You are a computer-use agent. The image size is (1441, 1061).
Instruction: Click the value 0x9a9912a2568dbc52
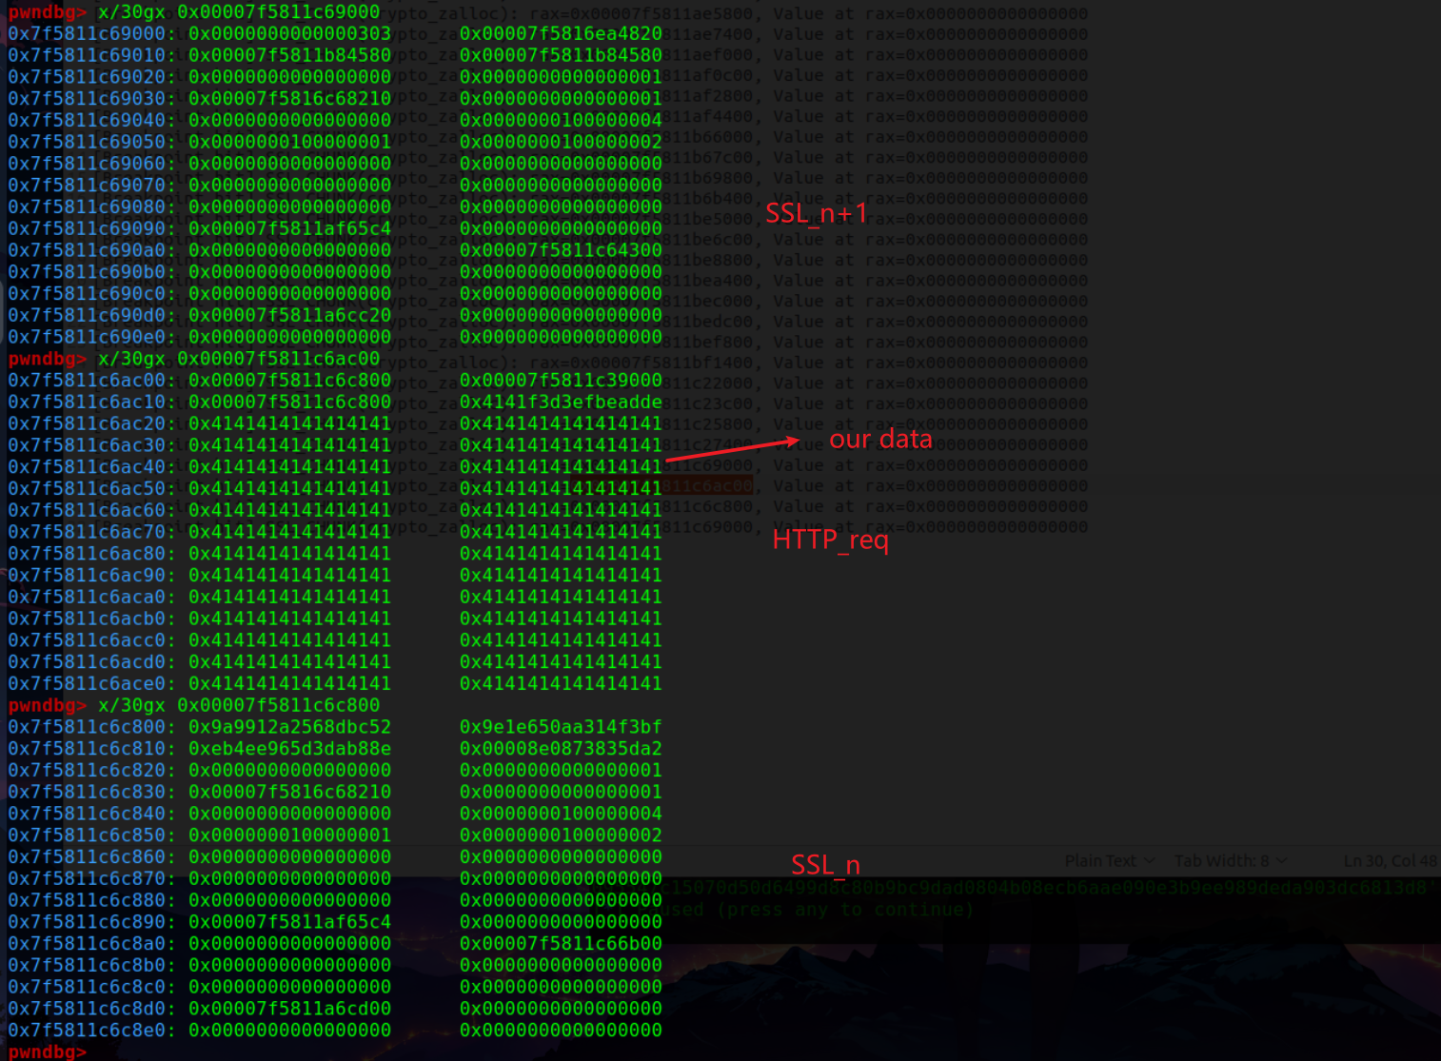click(x=289, y=727)
